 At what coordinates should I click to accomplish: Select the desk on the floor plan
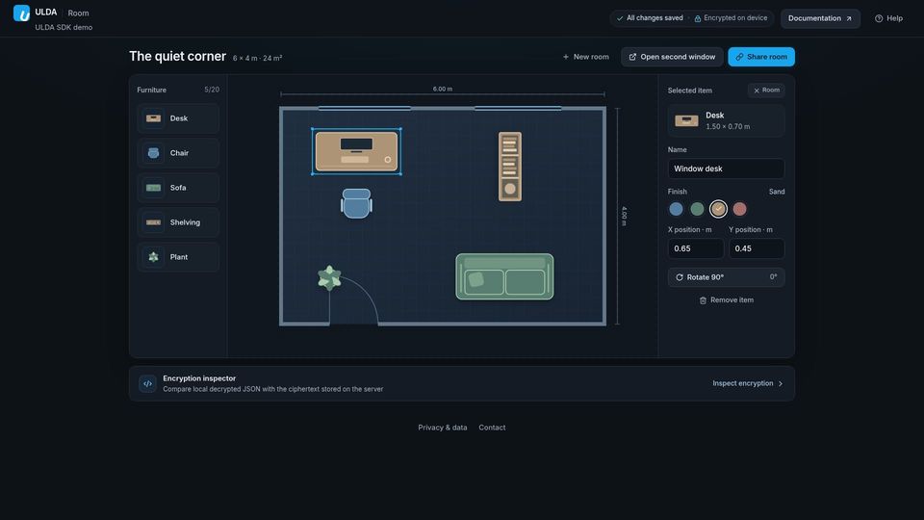click(356, 151)
